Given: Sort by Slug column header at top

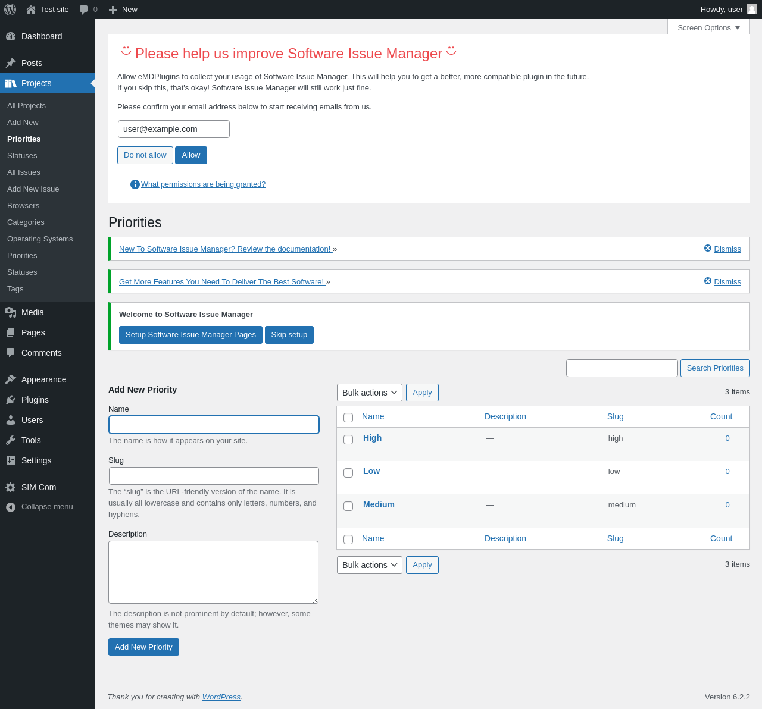Looking at the screenshot, I should [616, 416].
